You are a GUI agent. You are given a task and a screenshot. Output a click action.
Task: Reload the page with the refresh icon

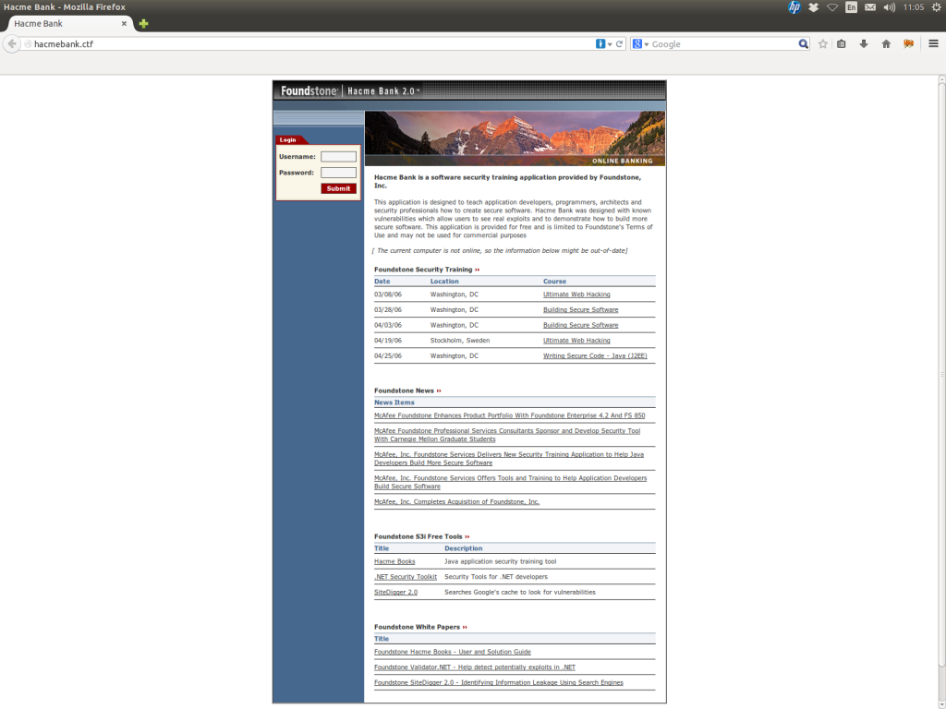[x=620, y=43]
